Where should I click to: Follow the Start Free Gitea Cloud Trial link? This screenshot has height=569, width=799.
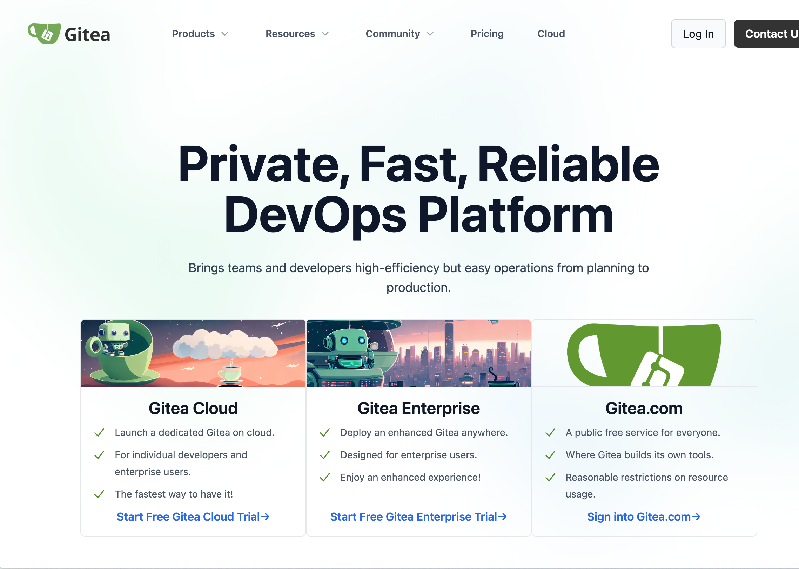pyautogui.click(x=193, y=516)
